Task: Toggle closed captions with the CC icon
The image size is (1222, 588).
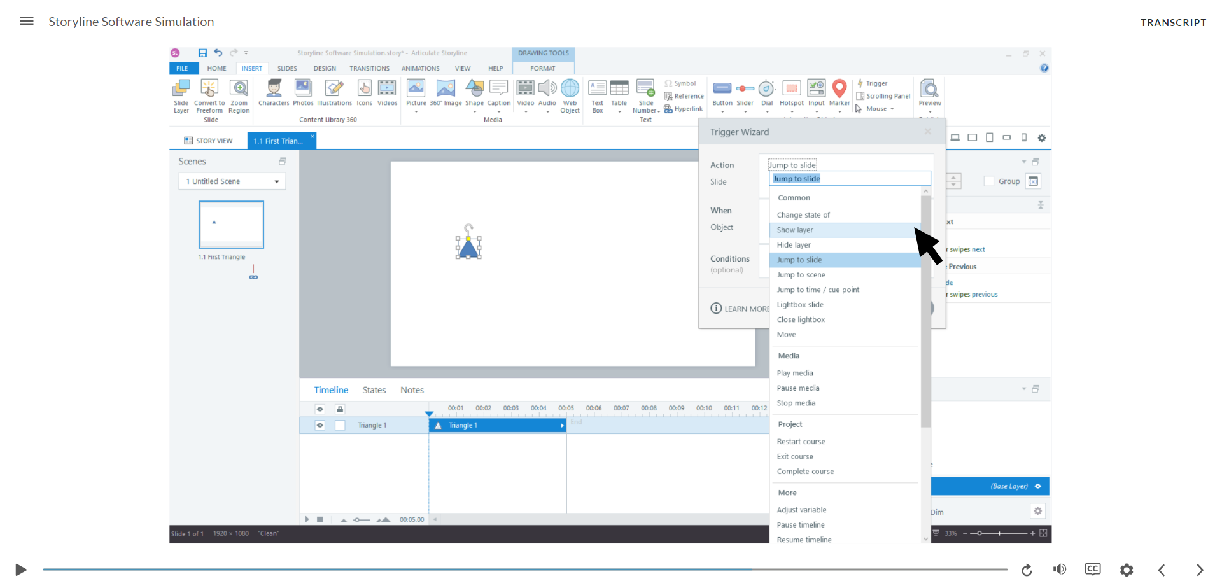Action: point(1093,570)
